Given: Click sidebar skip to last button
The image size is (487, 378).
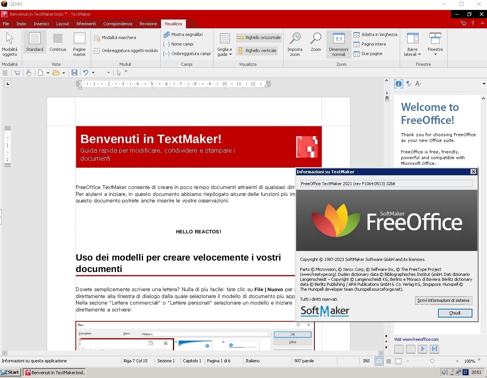Looking at the screenshot, I should 434,349.
